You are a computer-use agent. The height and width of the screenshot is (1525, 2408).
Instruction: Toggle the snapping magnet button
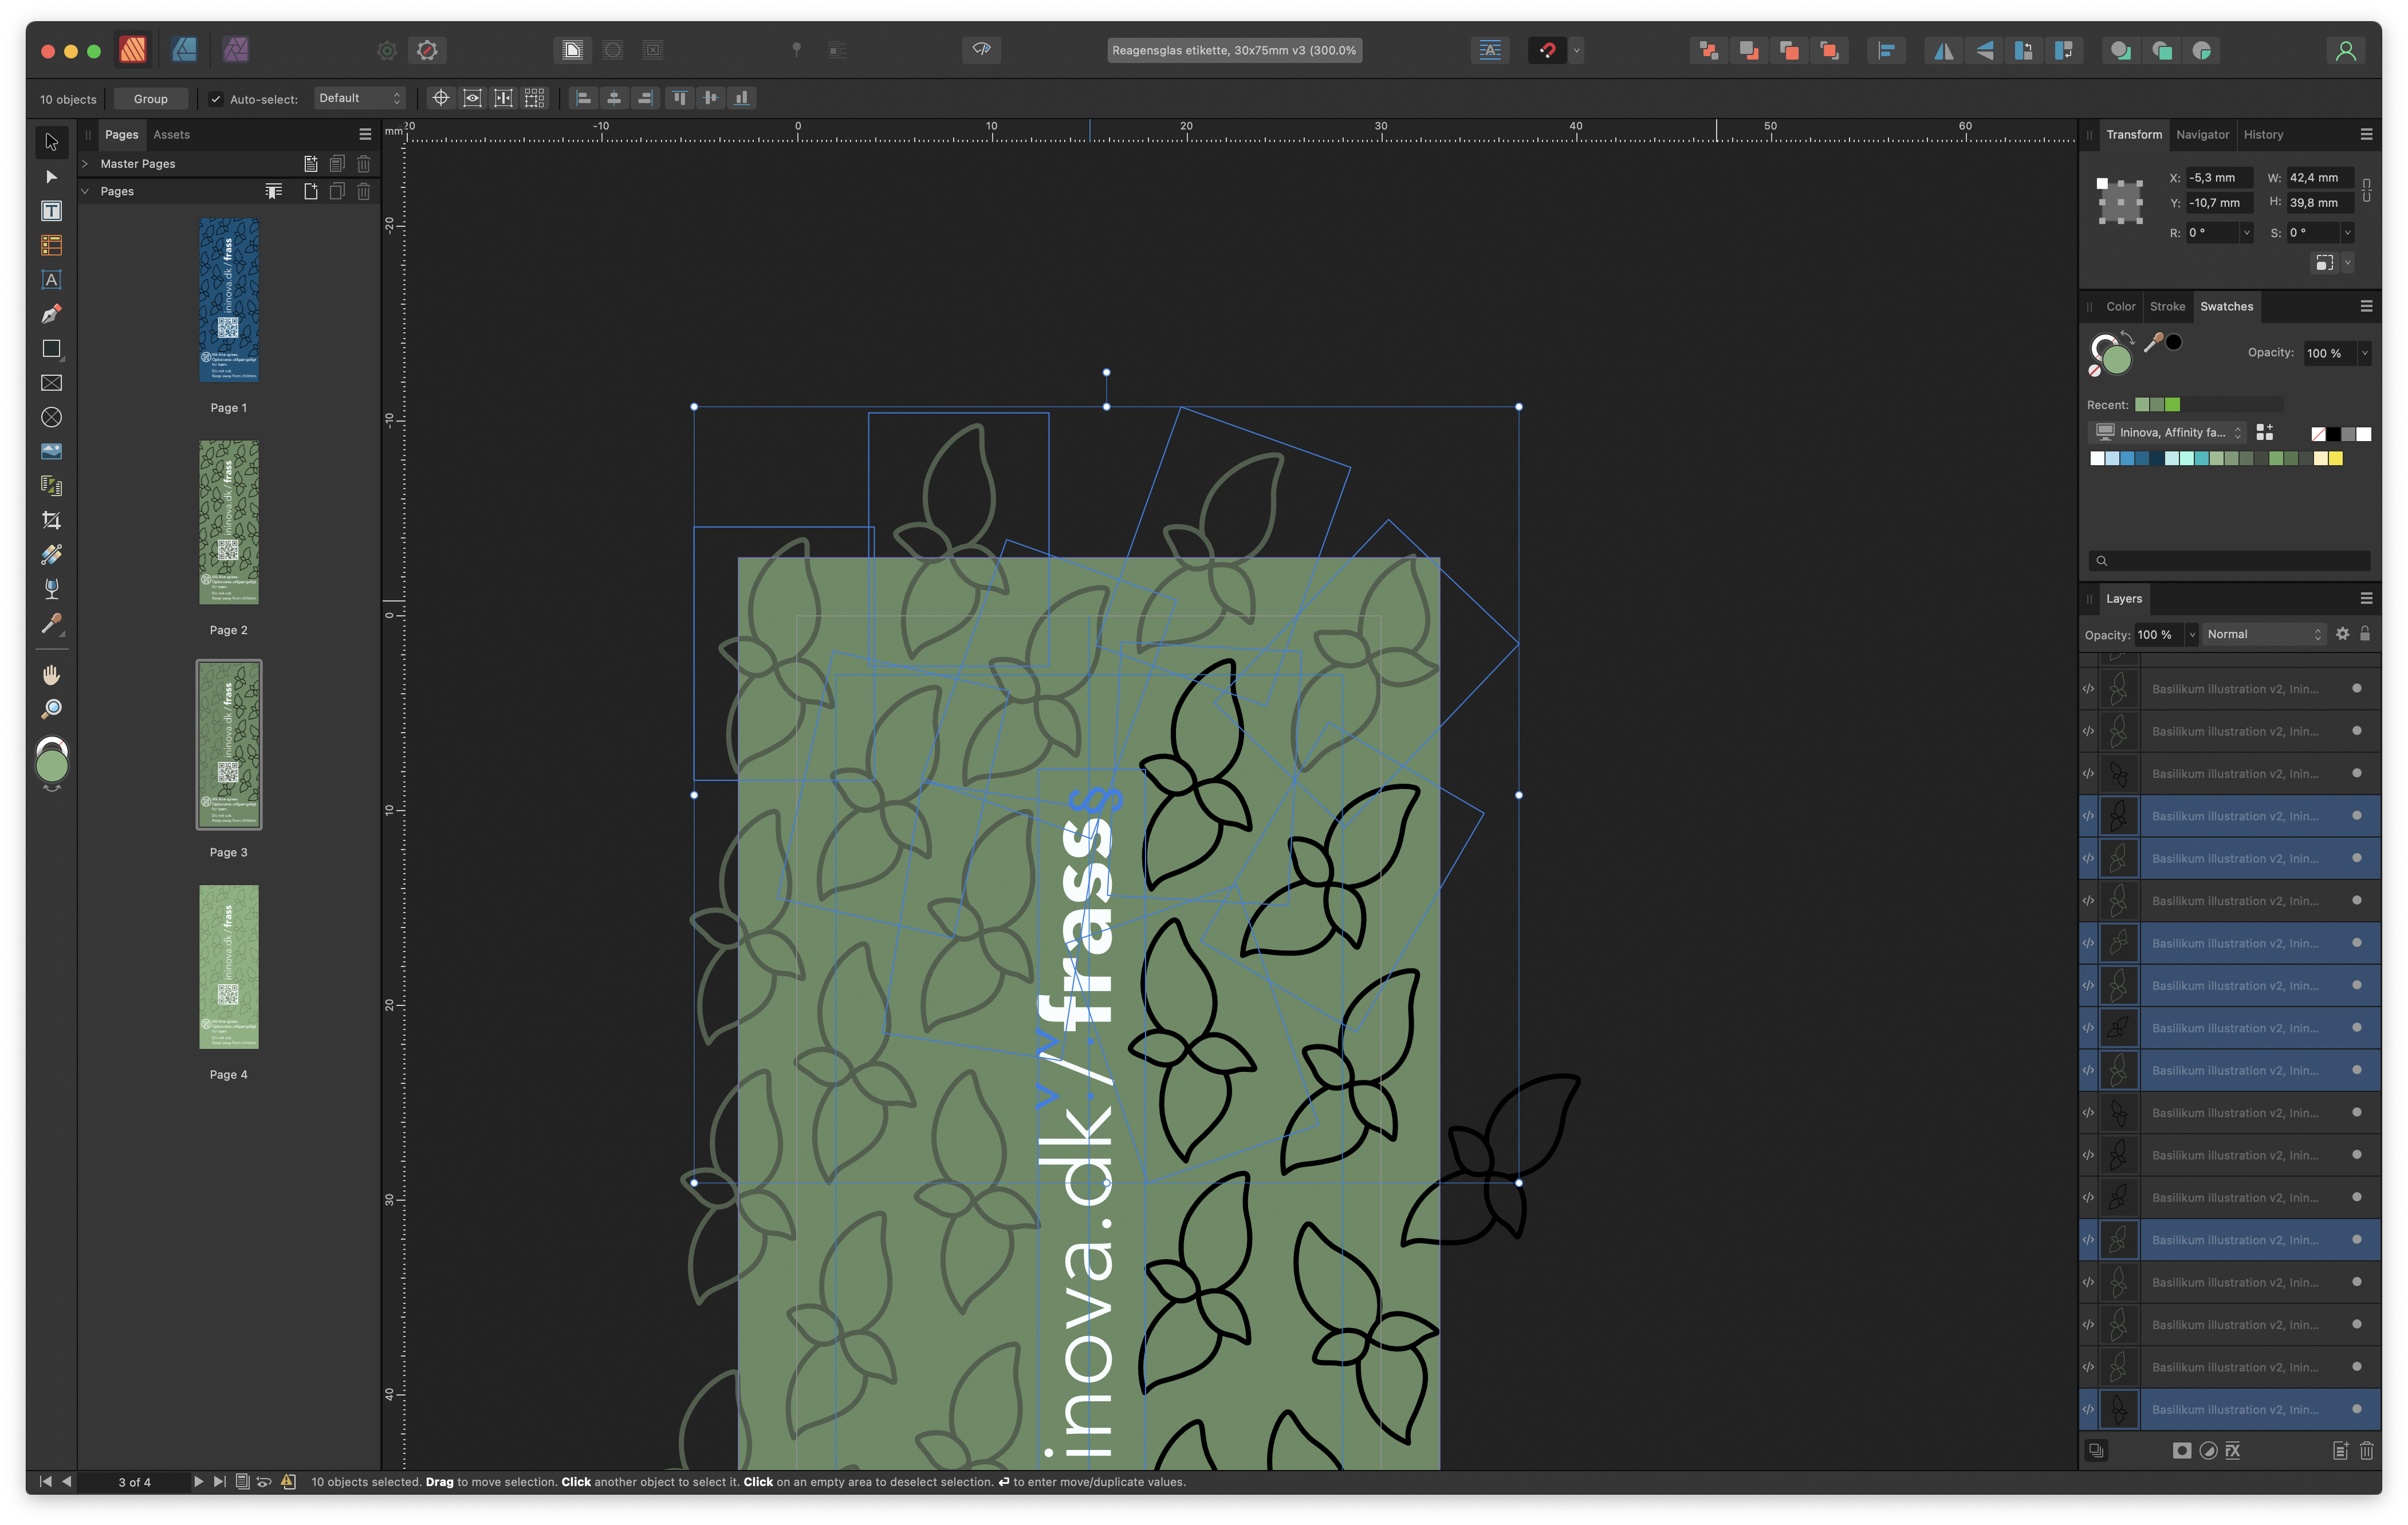pos(1547,50)
